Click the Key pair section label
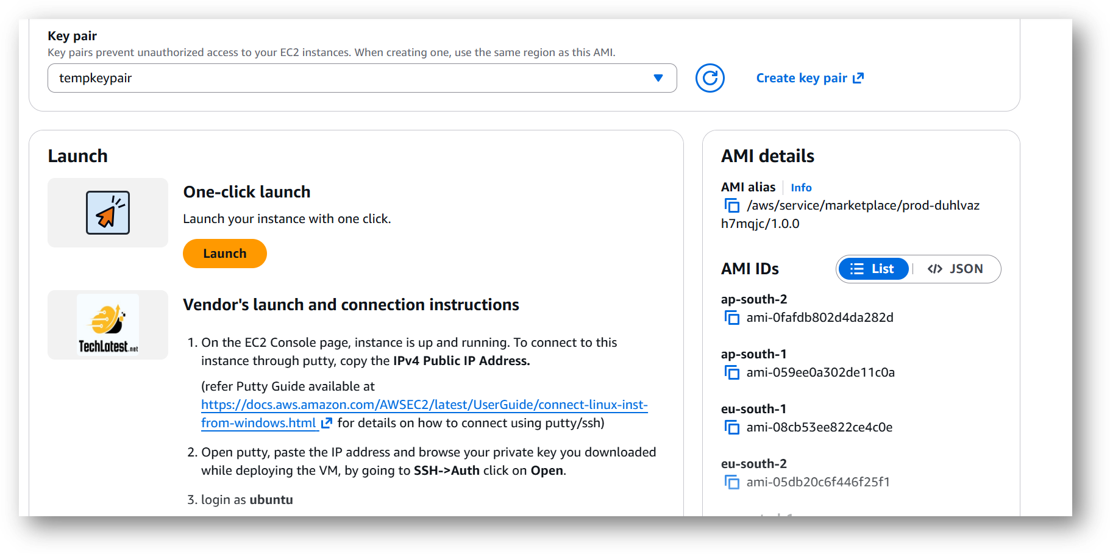This screenshot has width=1110, height=554. 73,36
